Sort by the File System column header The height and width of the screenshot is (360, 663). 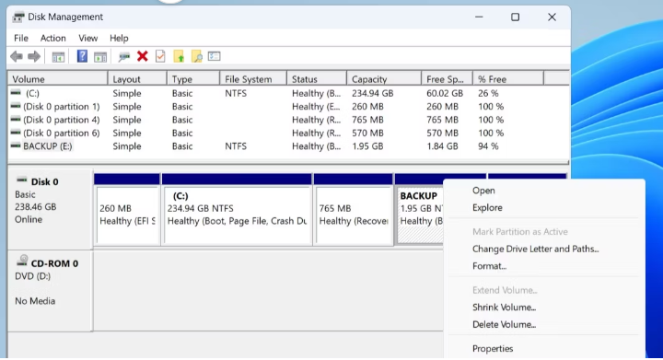pyautogui.click(x=253, y=79)
